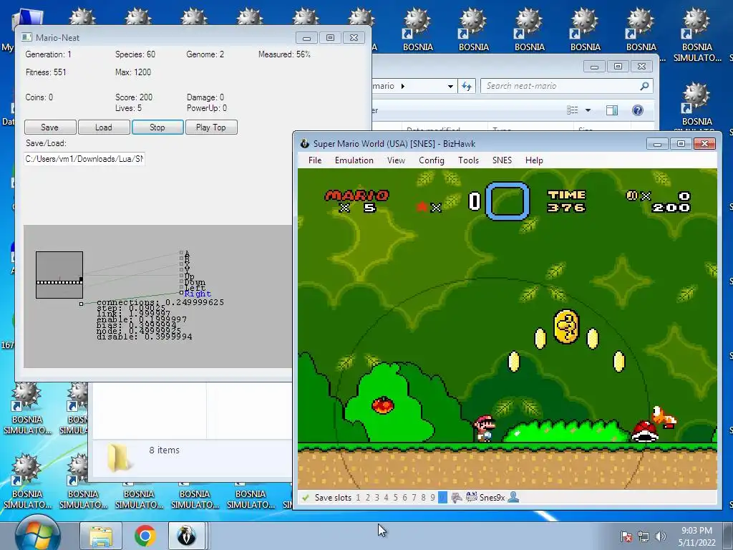Click the Explorer refresh arrows icon
Image resolution: width=733 pixels, height=550 pixels.
click(x=467, y=86)
